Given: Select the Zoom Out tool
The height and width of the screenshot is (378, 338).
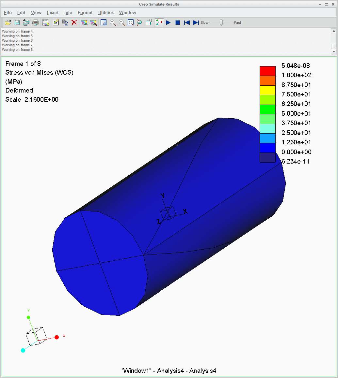Looking at the screenshot, I should [122, 22].
